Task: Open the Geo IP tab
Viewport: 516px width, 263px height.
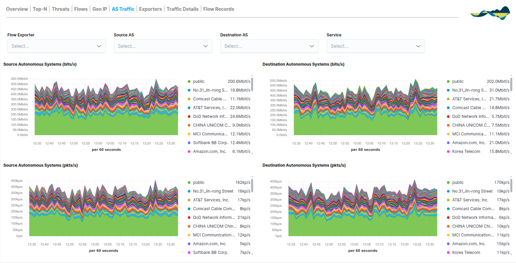Action: coord(100,9)
